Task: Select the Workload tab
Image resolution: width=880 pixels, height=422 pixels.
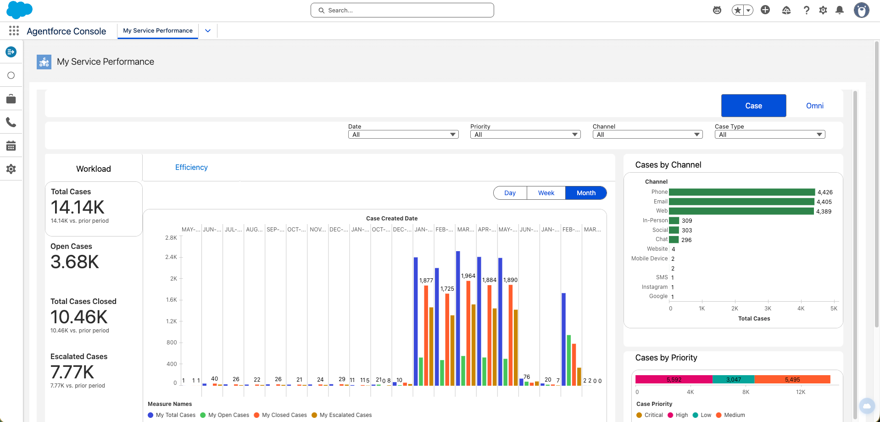Action: pos(94,169)
